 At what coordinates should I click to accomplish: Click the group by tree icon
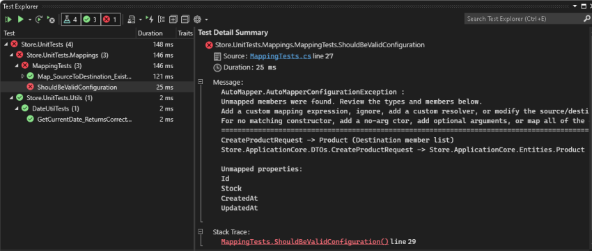point(162,19)
